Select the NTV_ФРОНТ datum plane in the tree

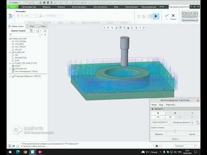20,47
